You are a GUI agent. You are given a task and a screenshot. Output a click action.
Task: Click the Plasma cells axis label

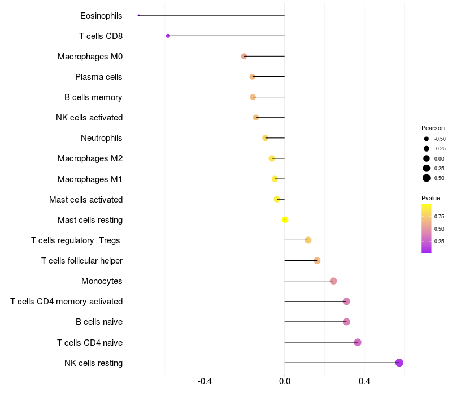click(x=98, y=77)
